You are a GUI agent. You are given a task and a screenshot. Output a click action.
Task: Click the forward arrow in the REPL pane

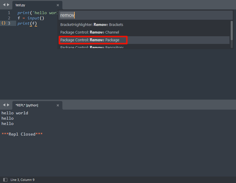pyautogui.click(x=8, y=105)
